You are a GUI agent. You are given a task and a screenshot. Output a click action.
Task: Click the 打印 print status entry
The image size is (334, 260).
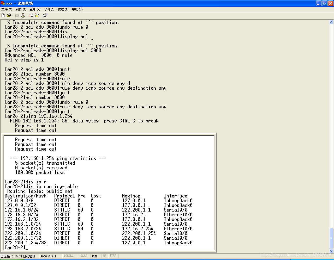(113, 256)
